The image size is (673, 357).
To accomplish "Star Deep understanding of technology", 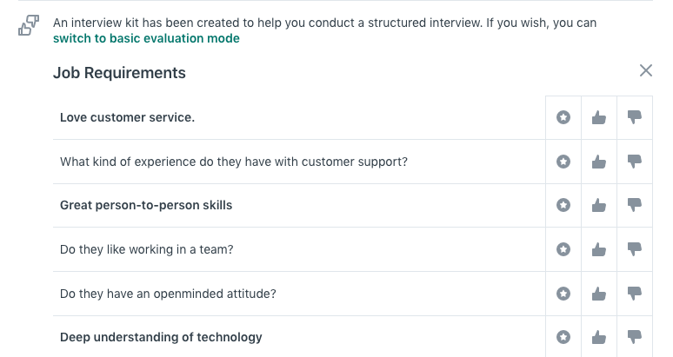I will point(563,337).
